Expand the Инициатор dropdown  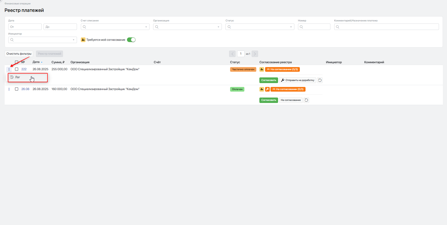click(73, 40)
